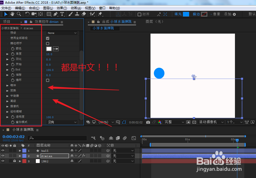Open the 32.1% magnification dropdown
The image size is (256, 178).
(x=106, y=122)
